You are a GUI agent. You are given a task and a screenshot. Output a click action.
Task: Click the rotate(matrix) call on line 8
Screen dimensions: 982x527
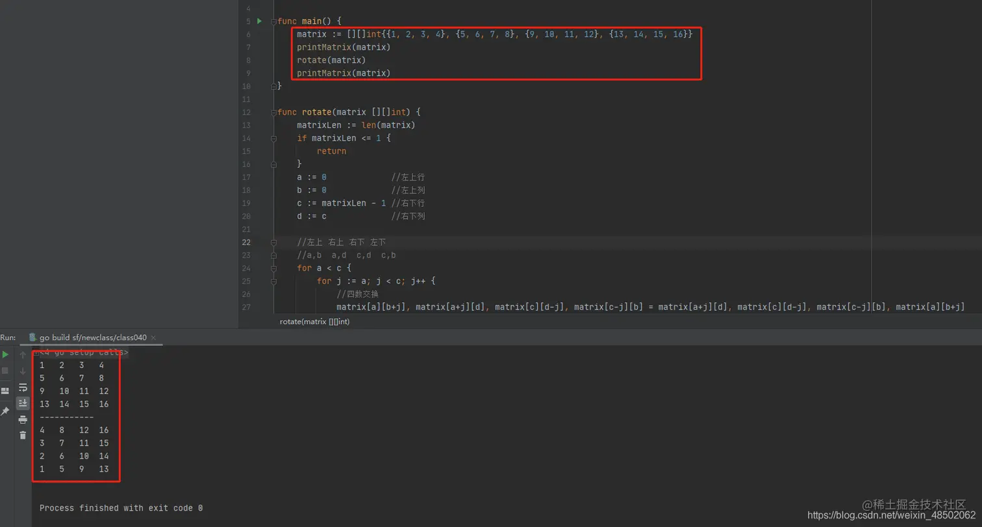point(331,60)
